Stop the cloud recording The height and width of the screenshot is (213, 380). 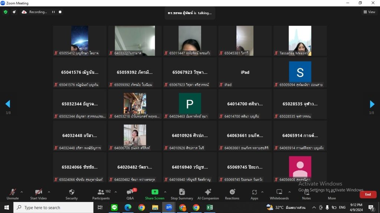pyautogui.click(x=60, y=12)
